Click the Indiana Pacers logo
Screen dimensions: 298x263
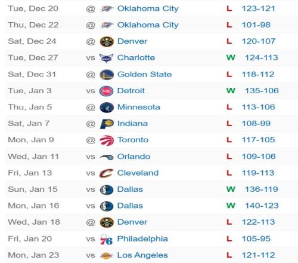(107, 124)
